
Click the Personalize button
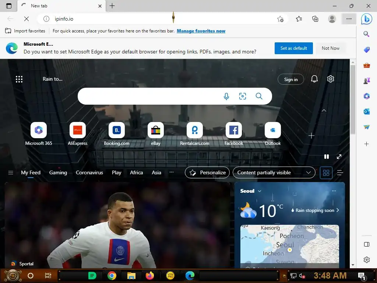pyautogui.click(x=207, y=172)
